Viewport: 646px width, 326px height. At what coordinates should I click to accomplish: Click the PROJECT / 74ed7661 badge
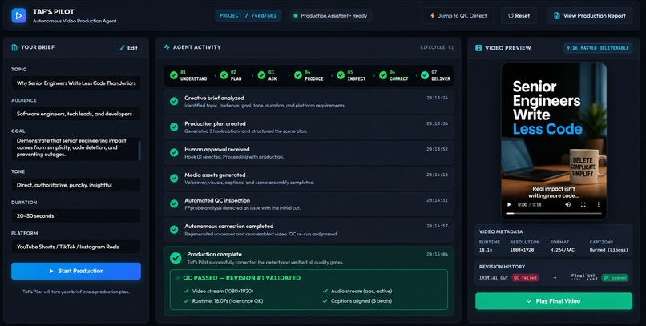pos(248,16)
